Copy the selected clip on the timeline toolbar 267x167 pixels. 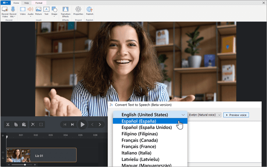click(x=16, y=124)
